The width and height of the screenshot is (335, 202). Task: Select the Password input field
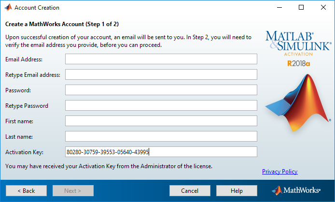tap(161, 90)
